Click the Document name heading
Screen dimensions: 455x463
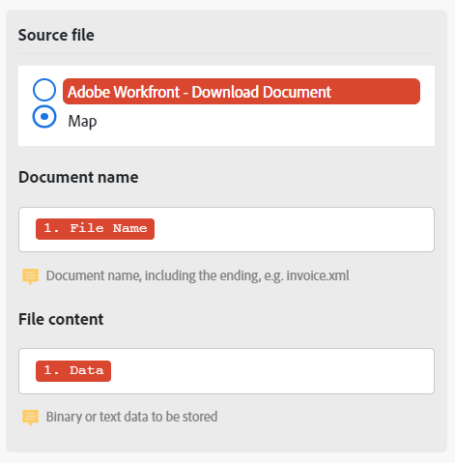[78, 177]
